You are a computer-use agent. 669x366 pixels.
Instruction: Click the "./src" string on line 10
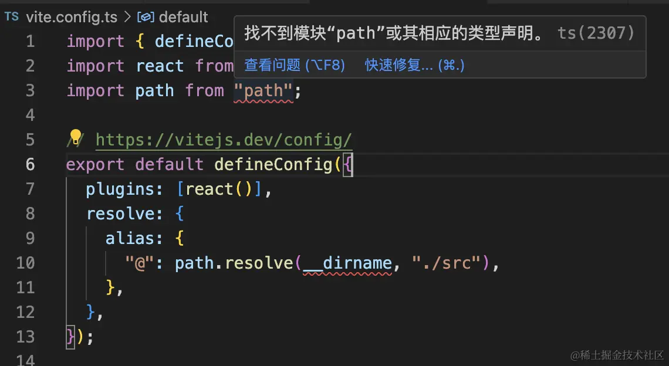click(x=446, y=263)
